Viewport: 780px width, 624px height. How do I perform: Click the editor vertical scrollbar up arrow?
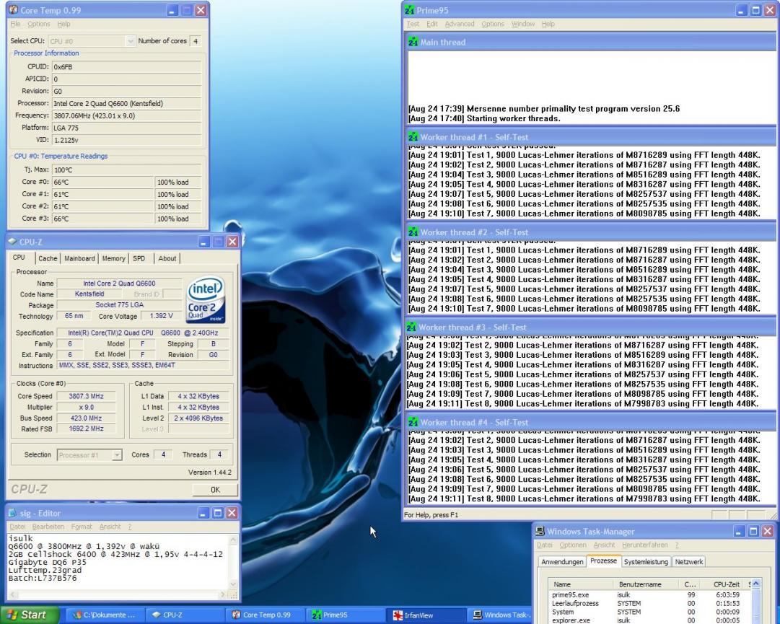234,539
